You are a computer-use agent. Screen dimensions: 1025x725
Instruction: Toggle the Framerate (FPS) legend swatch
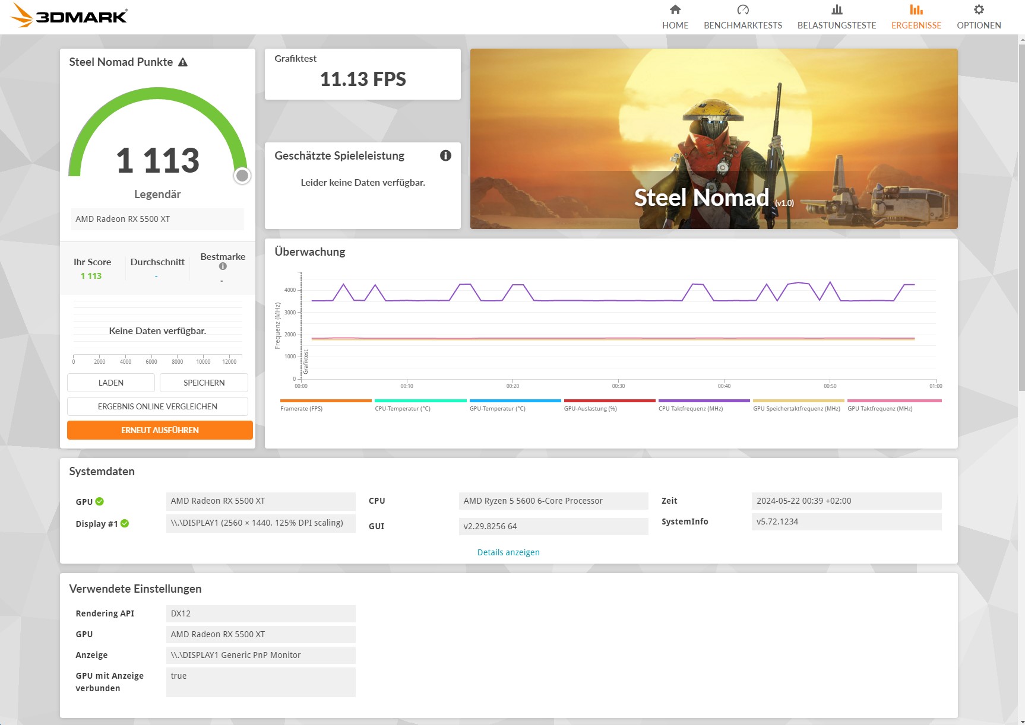(326, 401)
